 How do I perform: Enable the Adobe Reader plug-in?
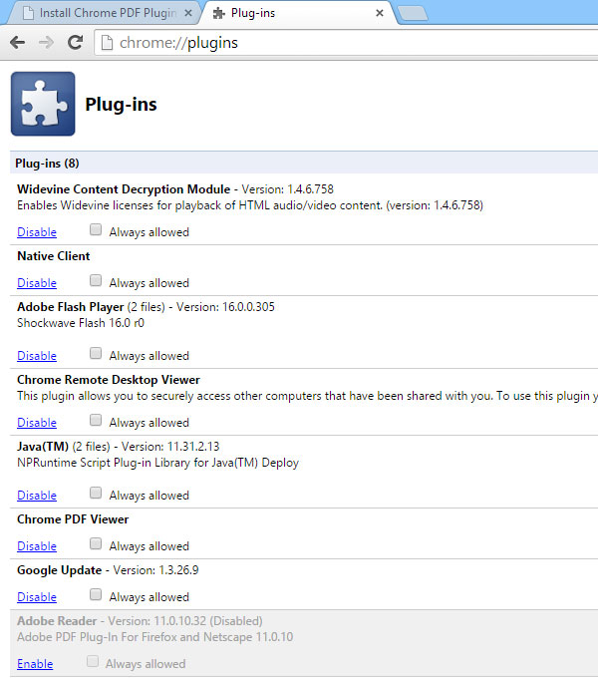click(x=35, y=664)
